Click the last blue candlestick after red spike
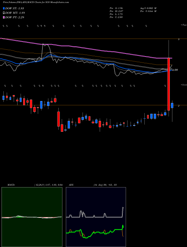 (172, 106)
